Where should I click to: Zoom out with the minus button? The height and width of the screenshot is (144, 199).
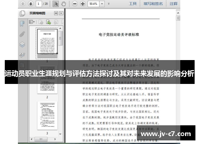tap(75, 4)
